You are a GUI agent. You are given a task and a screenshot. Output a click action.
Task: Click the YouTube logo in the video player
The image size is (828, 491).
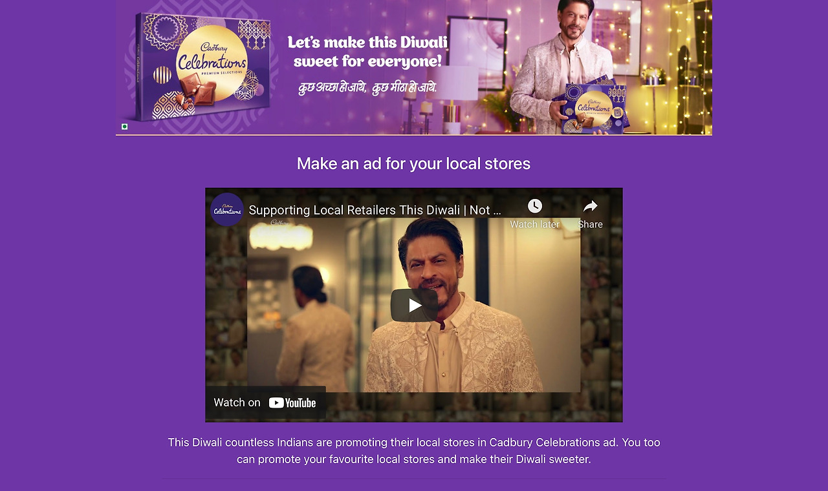click(292, 402)
